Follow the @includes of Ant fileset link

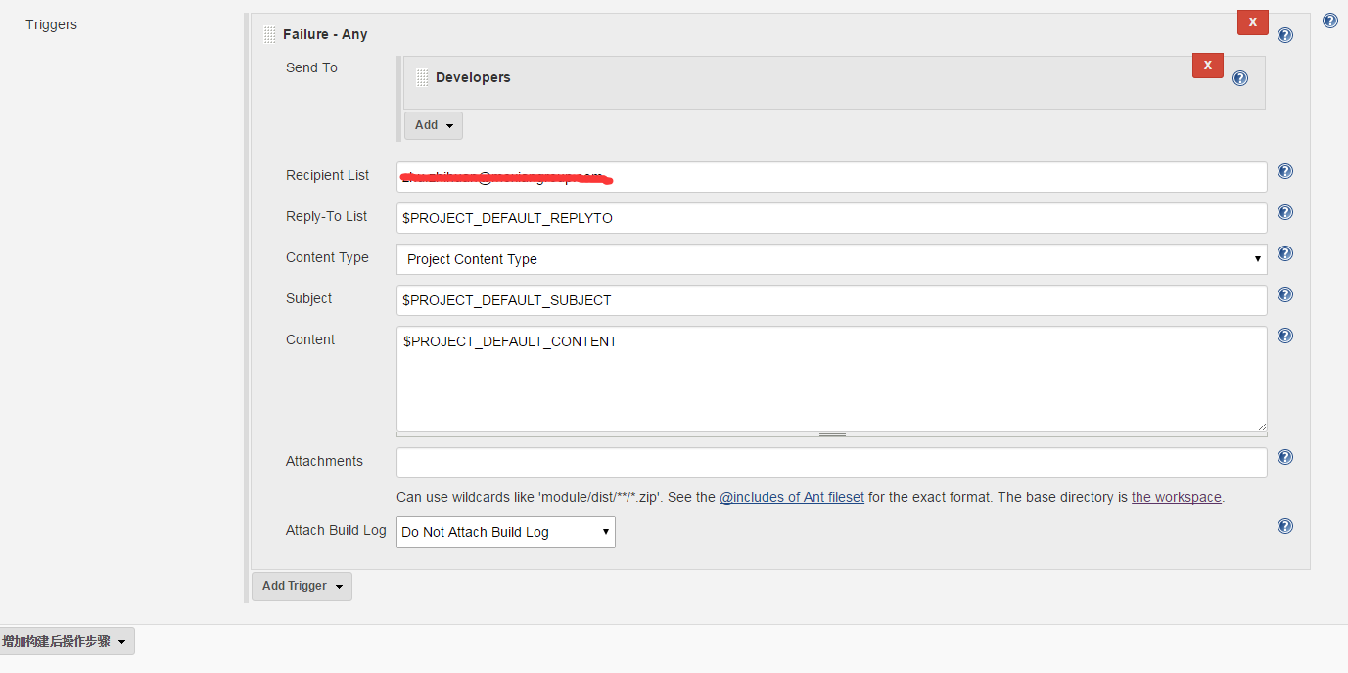click(791, 497)
